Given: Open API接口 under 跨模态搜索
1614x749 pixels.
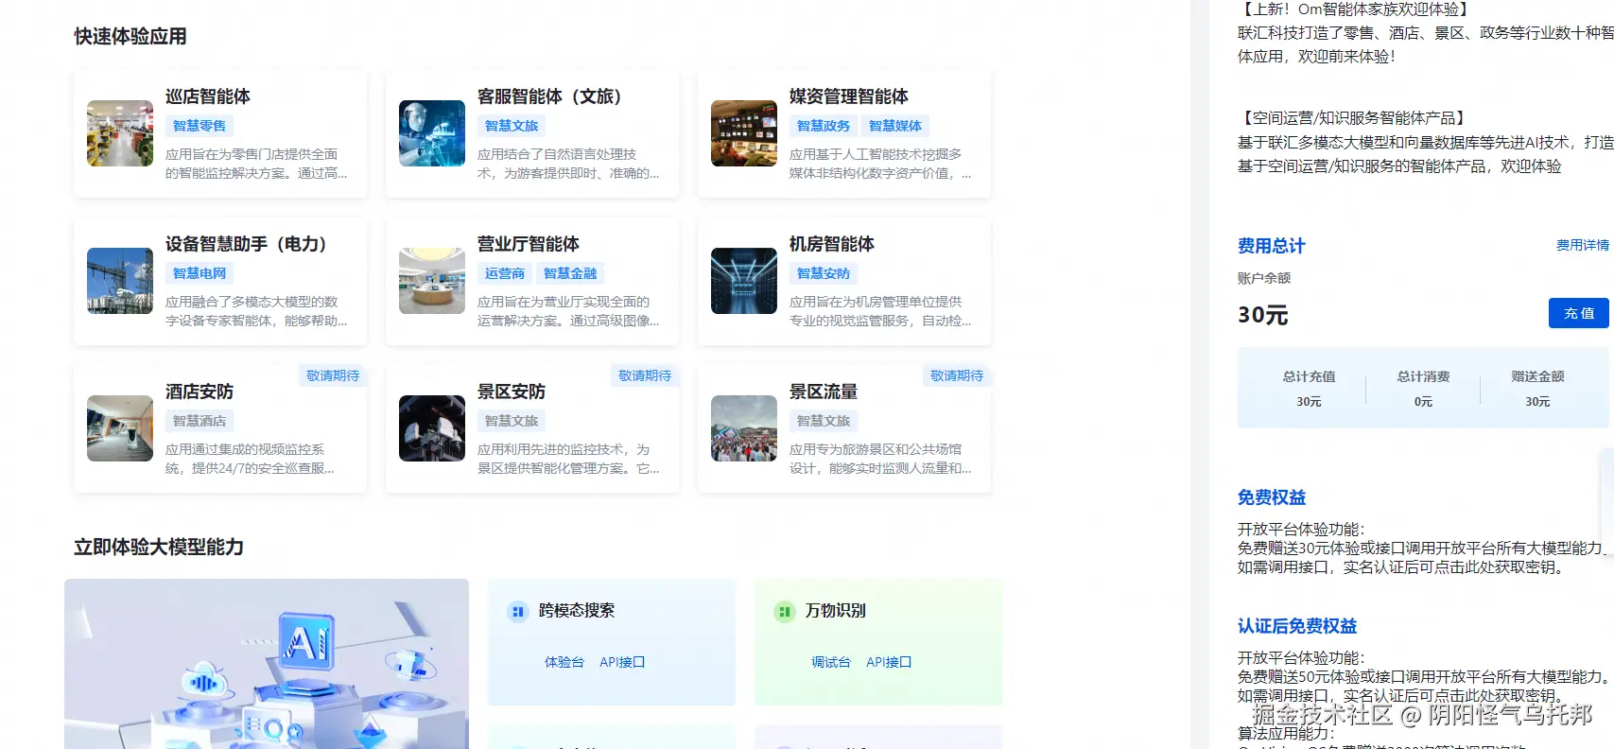Looking at the screenshot, I should (x=622, y=662).
